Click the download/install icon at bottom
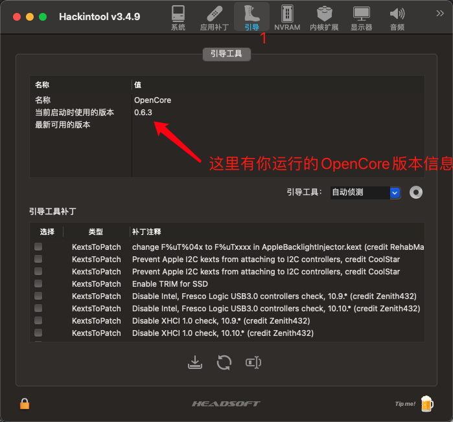The height and width of the screenshot is (422, 453). click(x=195, y=362)
